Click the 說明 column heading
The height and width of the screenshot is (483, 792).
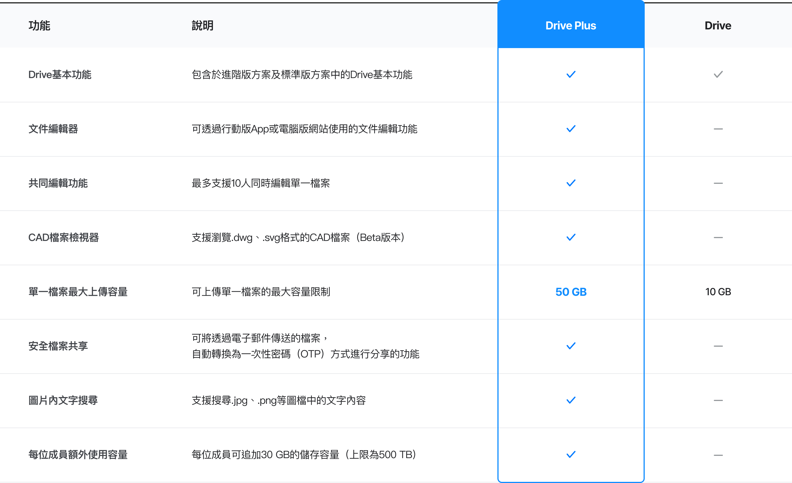(x=203, y=26)
